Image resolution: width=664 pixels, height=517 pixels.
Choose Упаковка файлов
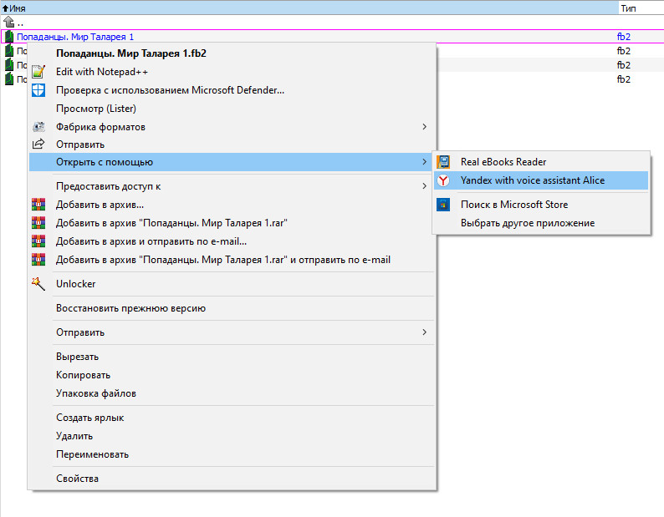[x=232, y=393]
